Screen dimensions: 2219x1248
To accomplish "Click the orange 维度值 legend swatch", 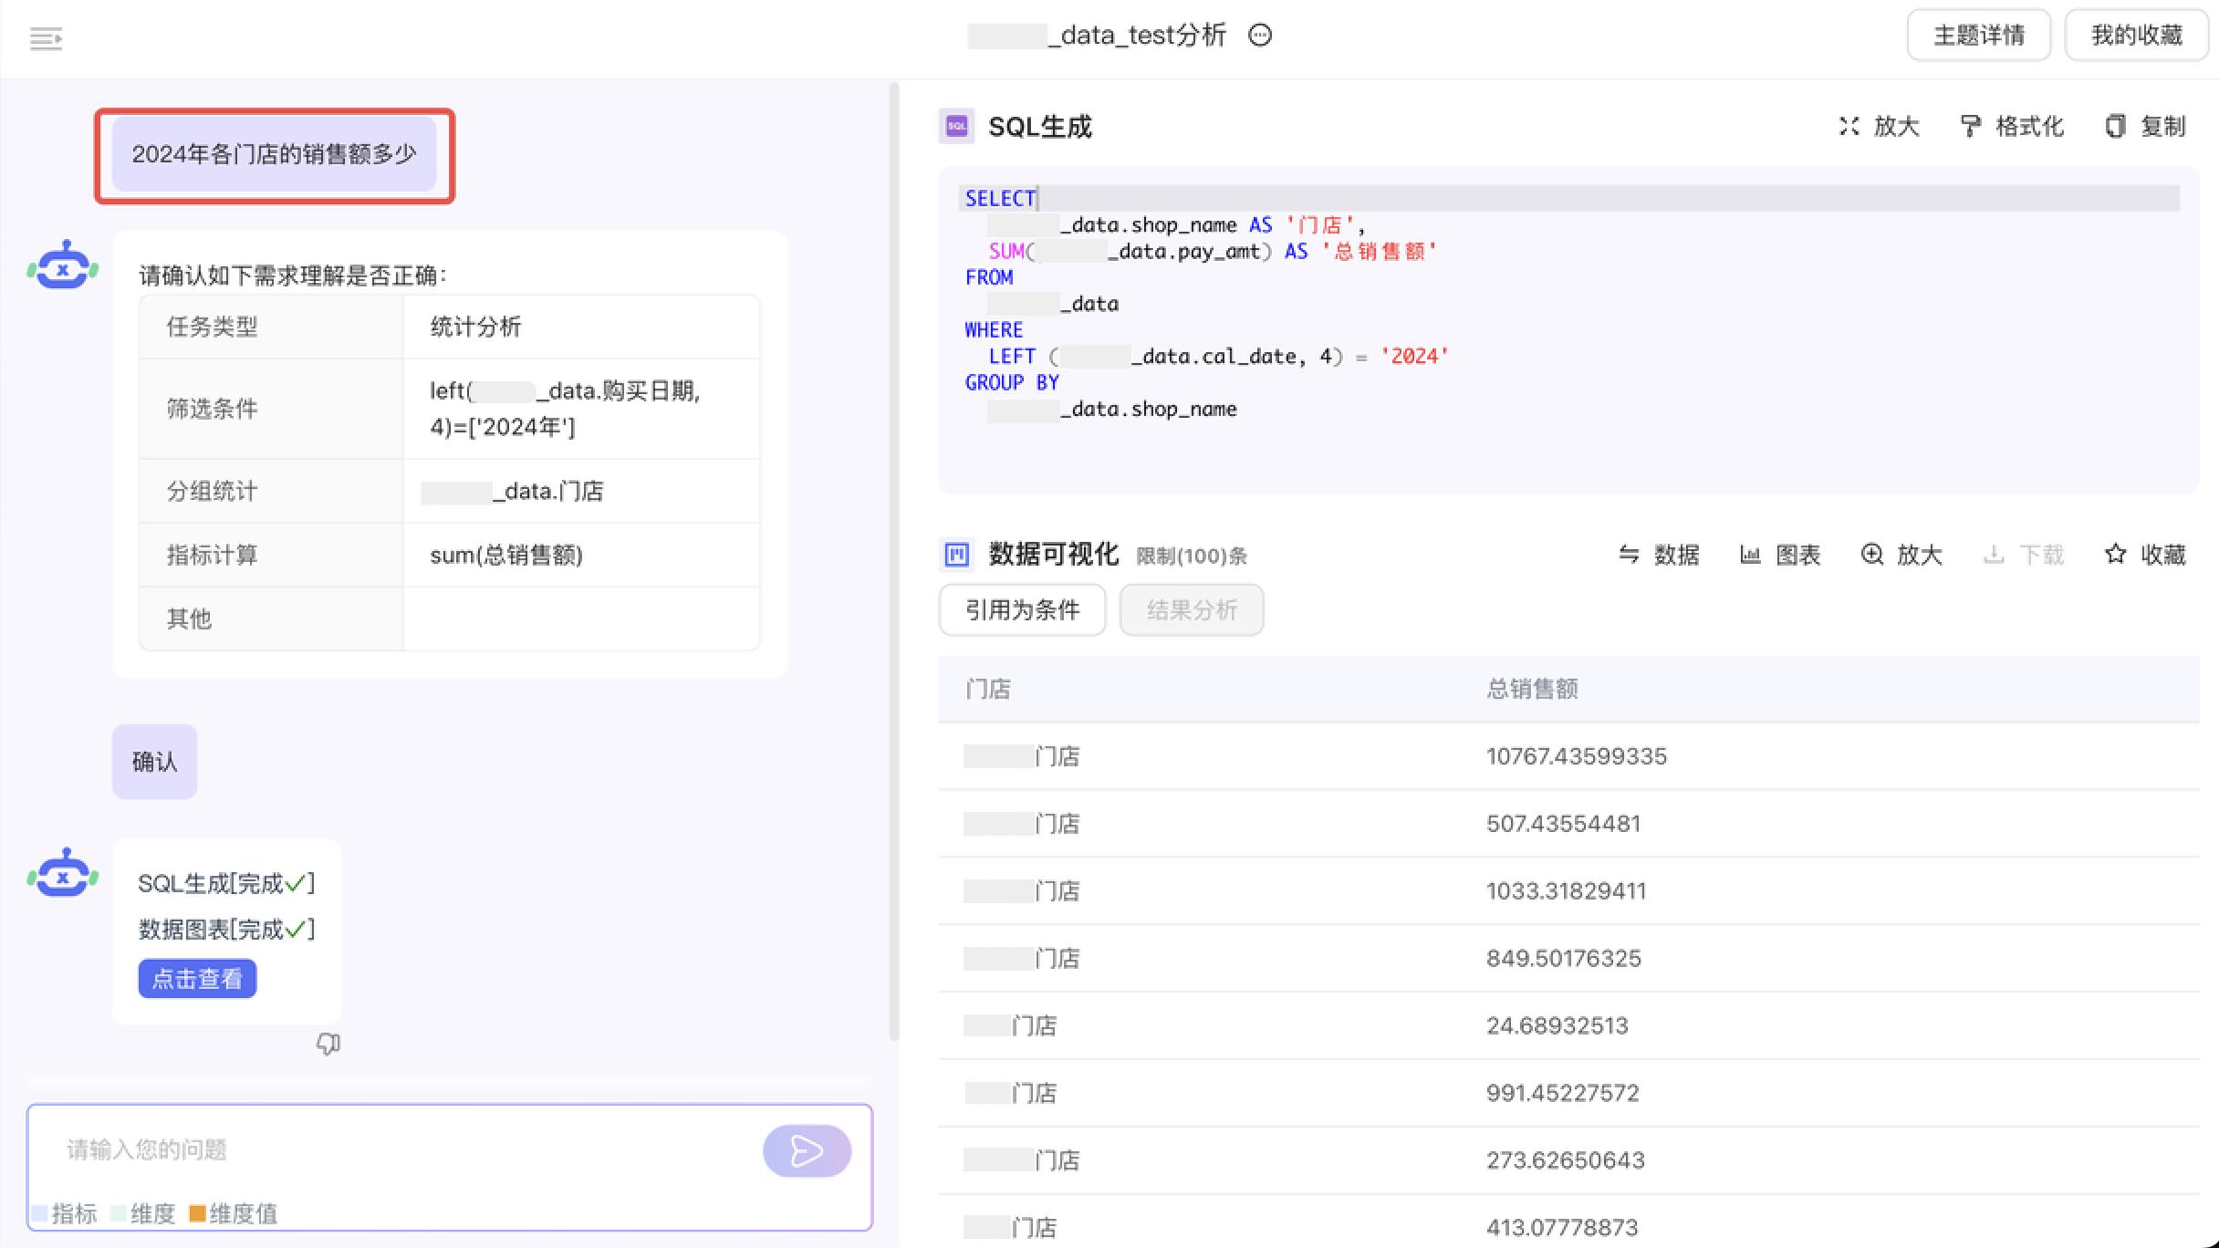I will [197, 1213].
